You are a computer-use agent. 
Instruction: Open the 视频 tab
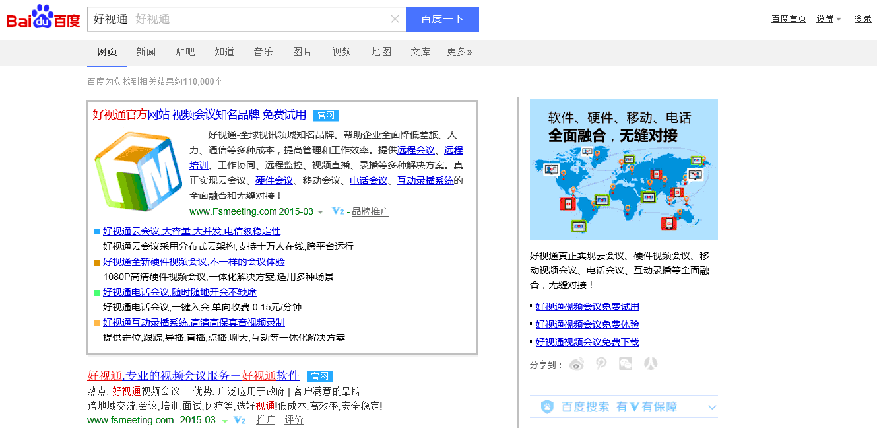342,52
